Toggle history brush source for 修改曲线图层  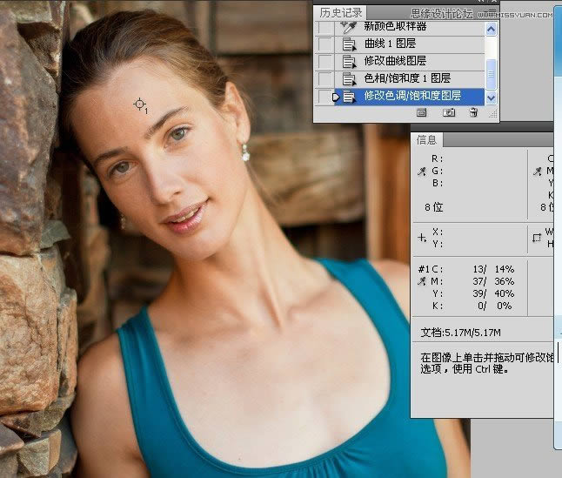(324, 61)
